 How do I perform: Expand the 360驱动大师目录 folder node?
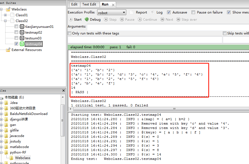click(x=1, y=108)
